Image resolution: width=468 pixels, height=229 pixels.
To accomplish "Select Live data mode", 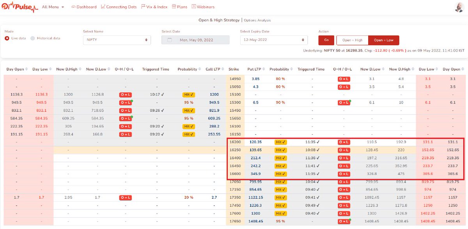I will coord(16,38).
